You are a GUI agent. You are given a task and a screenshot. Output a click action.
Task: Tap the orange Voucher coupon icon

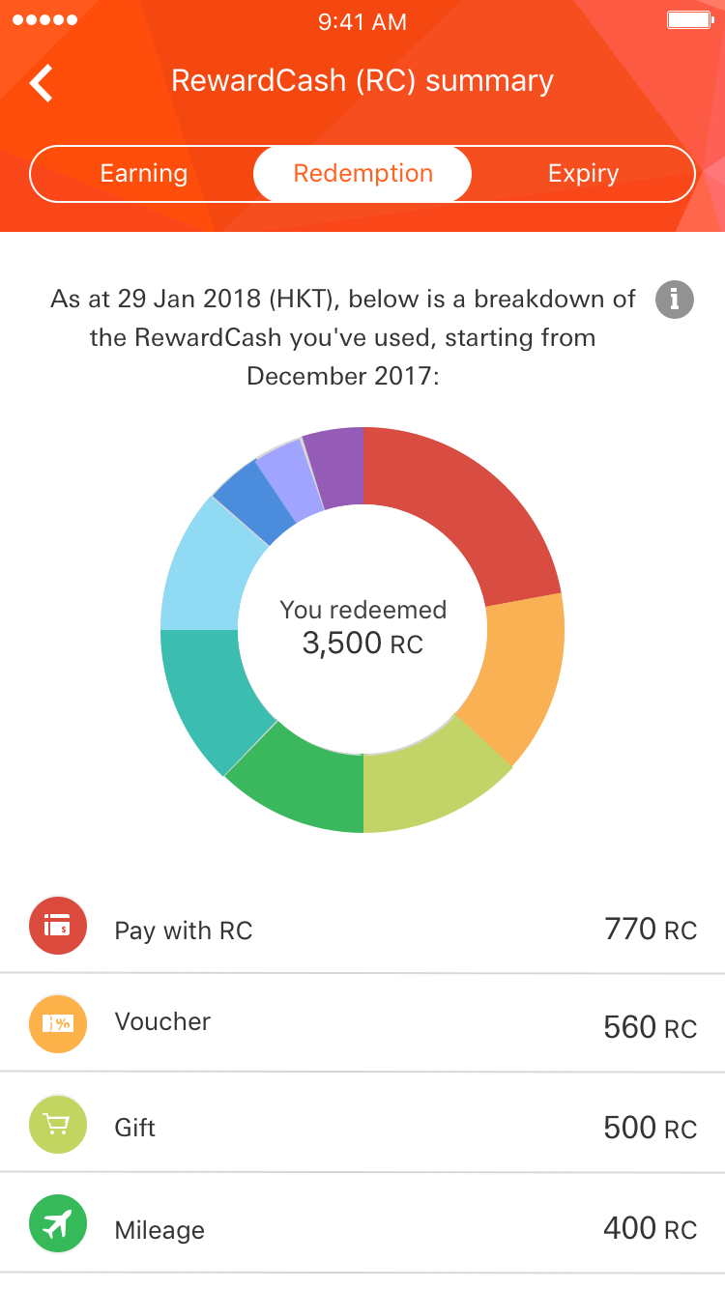pyautogui.click(x=58, y=1024)
